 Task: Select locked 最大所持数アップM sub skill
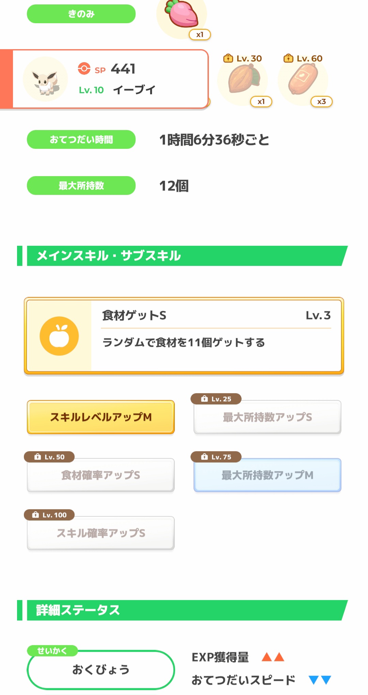pyautogui.click(x=267, y=475)
